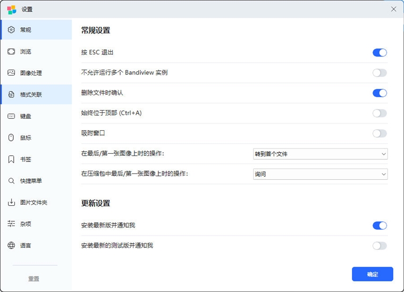Click the 更新设置 heading
This screenshot has height=292, width=404.
pyautogui.click(x=96, y=203)
